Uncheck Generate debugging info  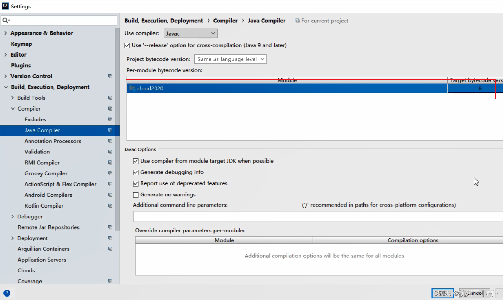coord(136,172)
